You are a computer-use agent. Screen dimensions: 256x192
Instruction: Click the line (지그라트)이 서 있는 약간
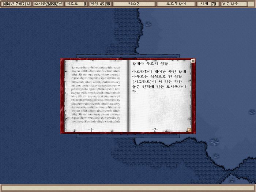click(157, 82)
